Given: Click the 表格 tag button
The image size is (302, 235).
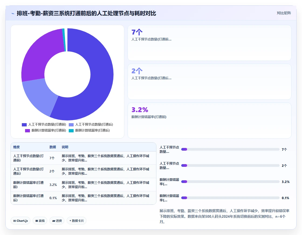Looking at the screenshot, I should (x=40, y=221).
